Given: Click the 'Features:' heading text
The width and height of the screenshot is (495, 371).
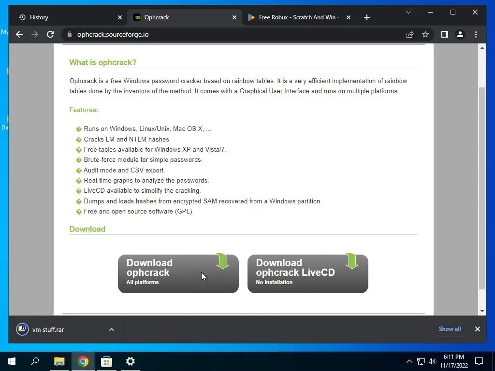Looking at the screenshot, I should [x=84, y=110].
